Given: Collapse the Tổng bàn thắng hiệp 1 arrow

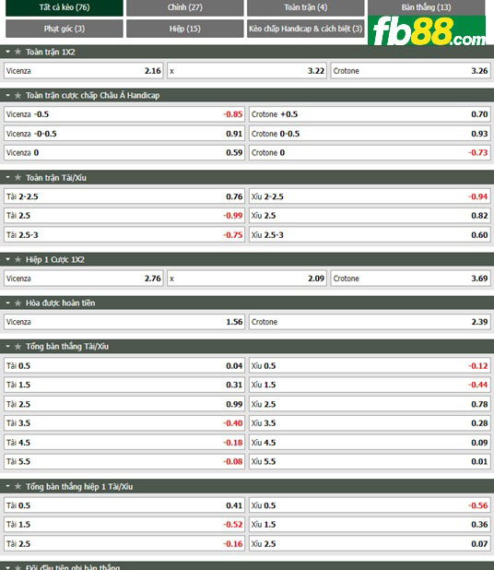Looking at the screenshot, I should click(7, 487).
